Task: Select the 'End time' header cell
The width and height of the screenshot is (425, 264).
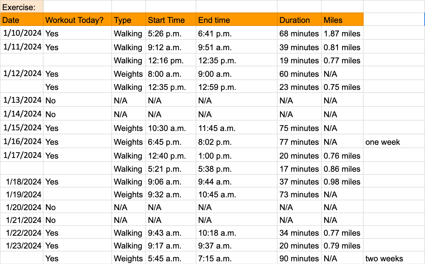Action: (x=237, y=20)
